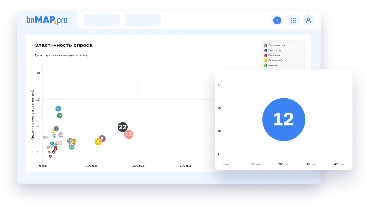Click the bnMAP.pro logo

47,20
